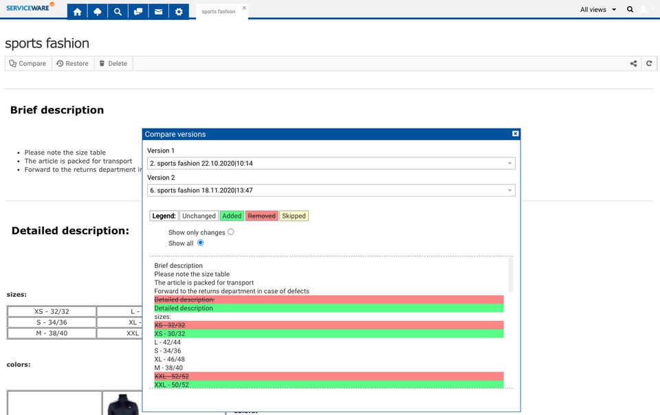Click 'The article is packed for transport' in comparison

tap(203, 282)
